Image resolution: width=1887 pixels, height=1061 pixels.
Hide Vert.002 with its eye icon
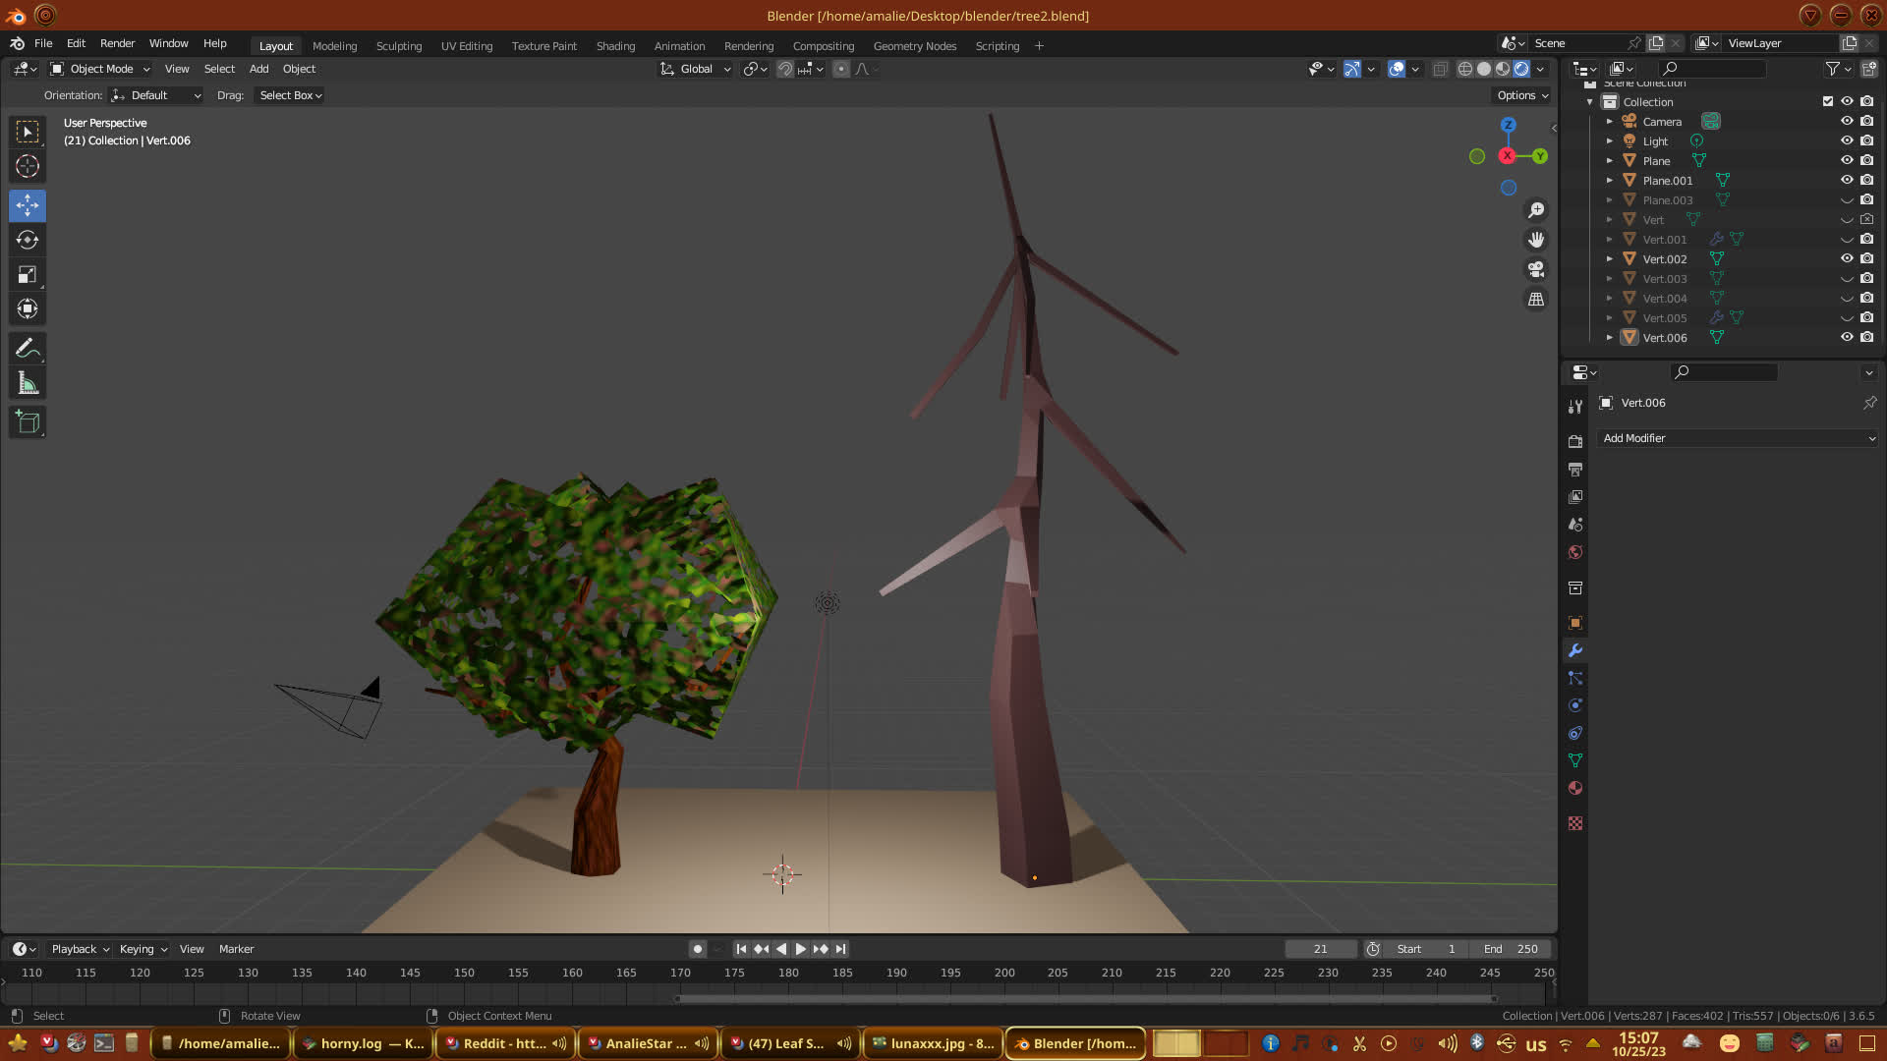[1847, 258]
